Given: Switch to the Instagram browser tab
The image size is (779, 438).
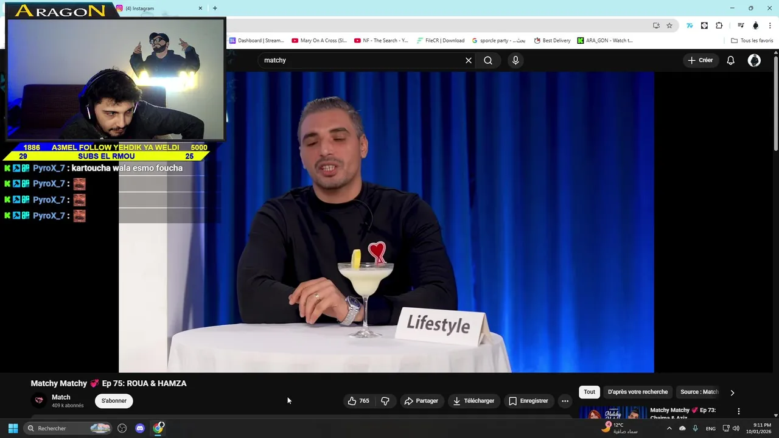Looking at the screenshot, I should 159,9.
